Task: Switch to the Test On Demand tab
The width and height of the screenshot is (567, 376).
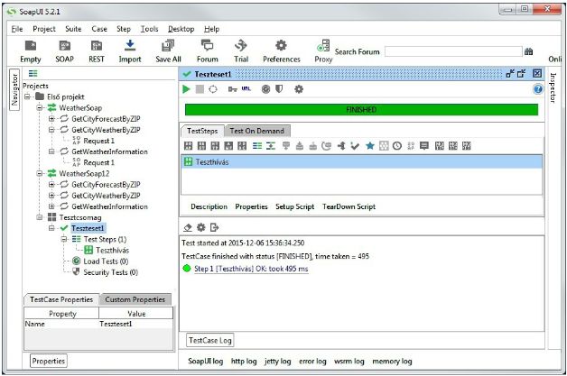Action: click(x=256, y=131)
